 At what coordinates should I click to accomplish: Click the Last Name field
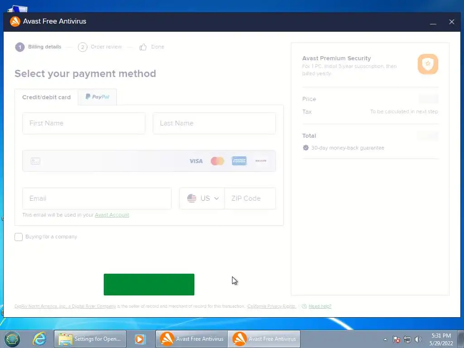(214, 123)
